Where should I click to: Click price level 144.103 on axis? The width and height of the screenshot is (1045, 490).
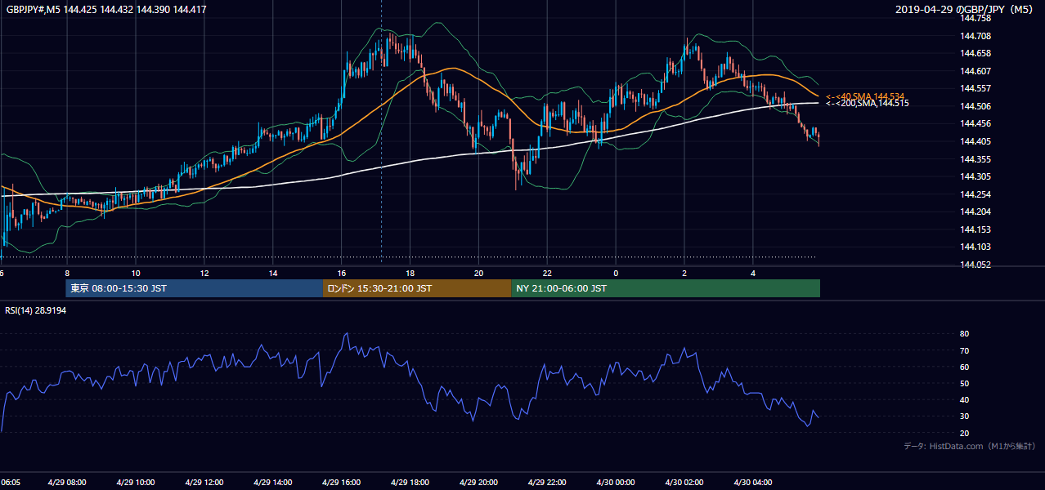coord(976,247)
